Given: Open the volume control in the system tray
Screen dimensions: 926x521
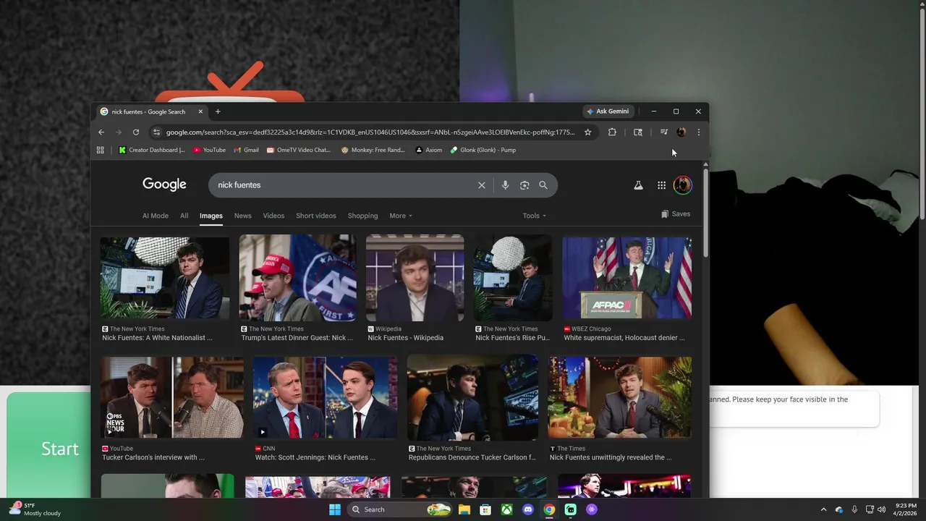Looking at the screenshot, I should [x=881, y=509].
